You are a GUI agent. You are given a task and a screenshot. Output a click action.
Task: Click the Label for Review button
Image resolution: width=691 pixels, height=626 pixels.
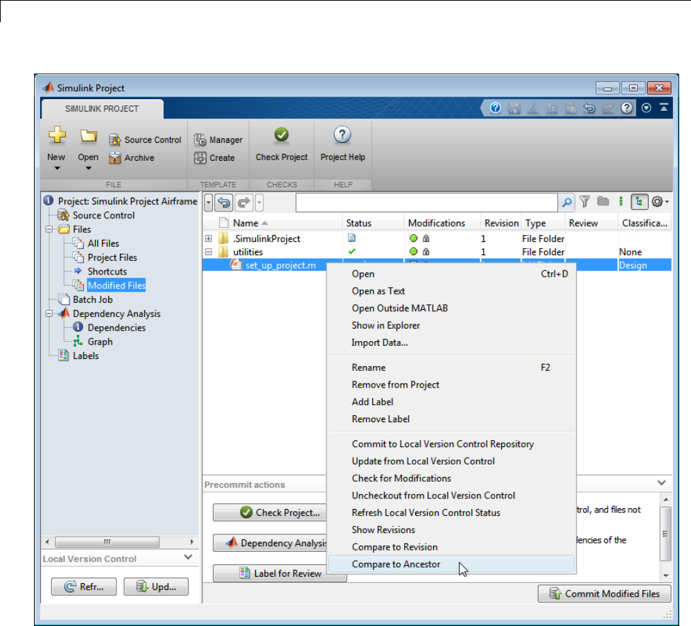279,573
